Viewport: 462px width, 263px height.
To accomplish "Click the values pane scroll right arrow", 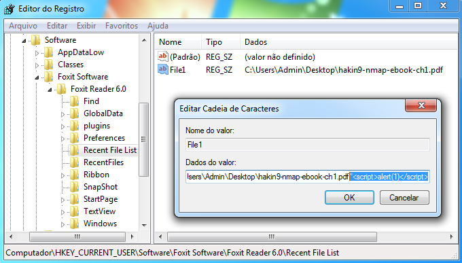I will pyautogui.click(x=452, y=236).
